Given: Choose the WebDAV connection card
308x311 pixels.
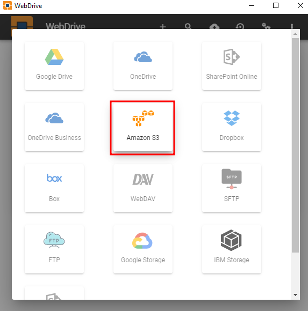Looking at the screenshot, I should [x=143, y=188].
